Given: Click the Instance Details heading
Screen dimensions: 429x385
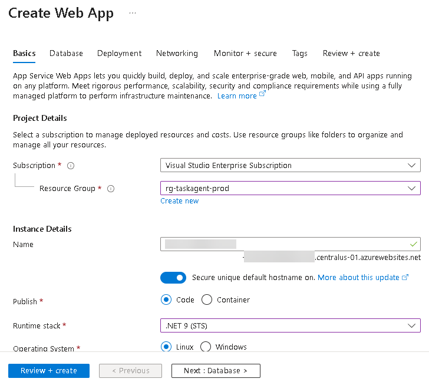Looking at the screenshot, I should pos(42,229).
